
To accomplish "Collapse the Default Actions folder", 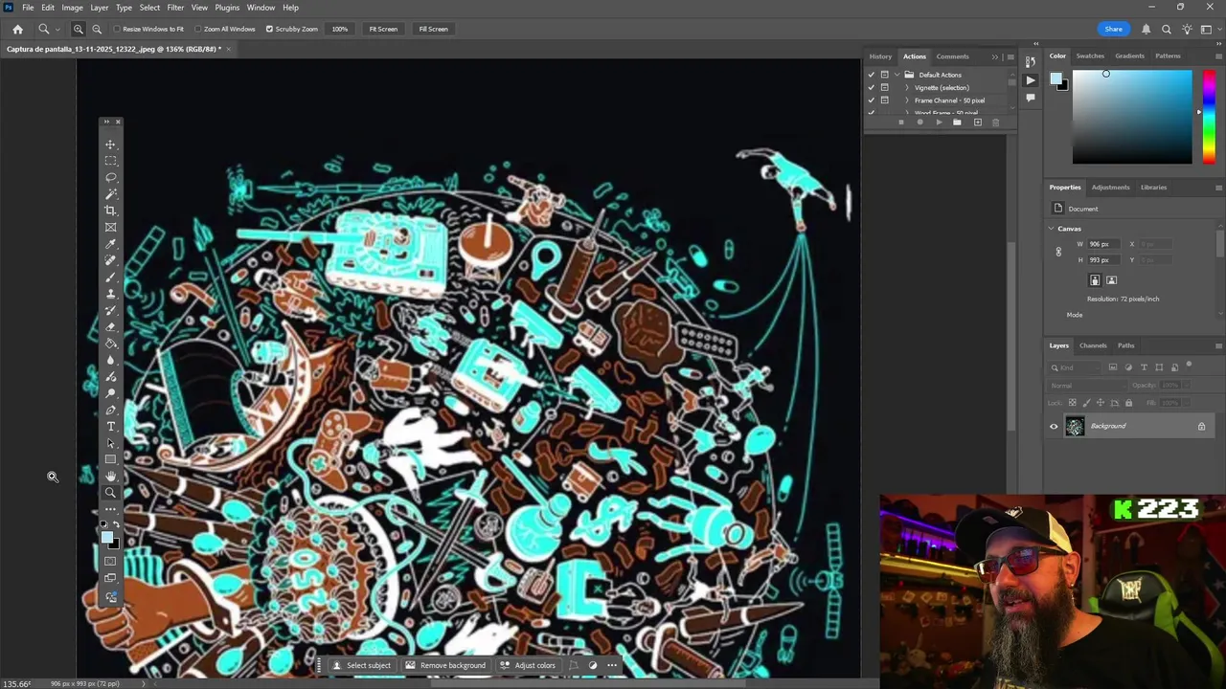I will point(897,75).
